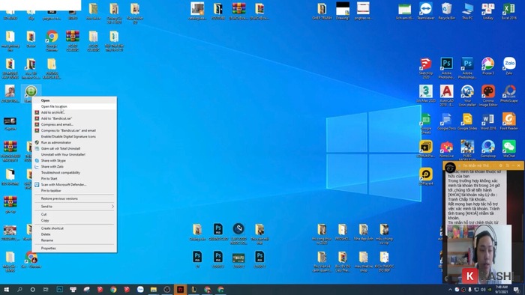Open the notification center icon

tap(516, 290)
